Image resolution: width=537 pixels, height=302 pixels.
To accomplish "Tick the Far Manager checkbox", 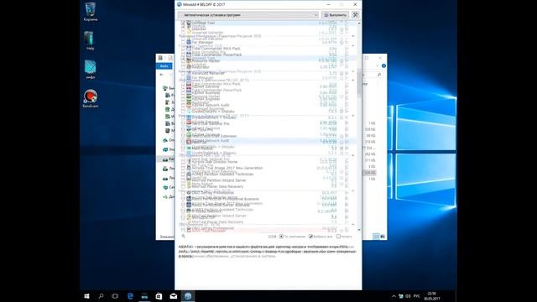I will pyautogui.click(x=183, y=43).
